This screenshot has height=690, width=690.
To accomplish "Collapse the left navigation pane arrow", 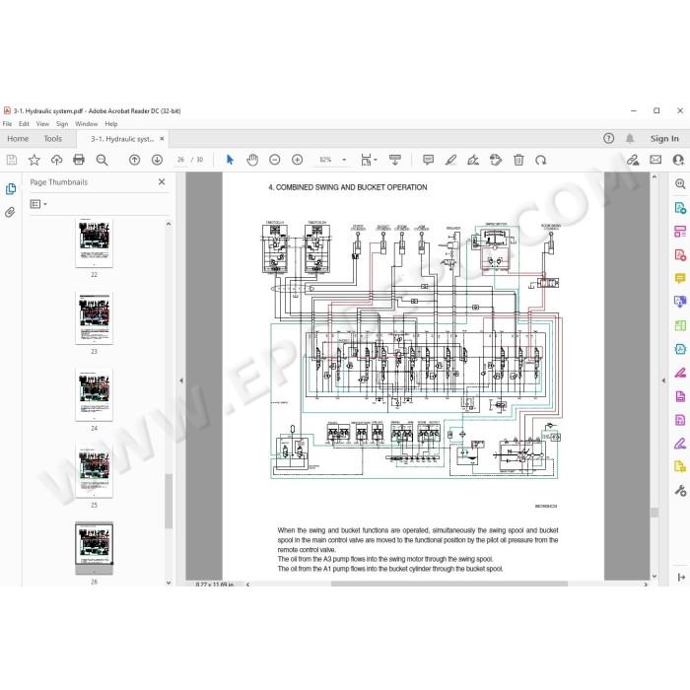I will click(x=181, y=380).
